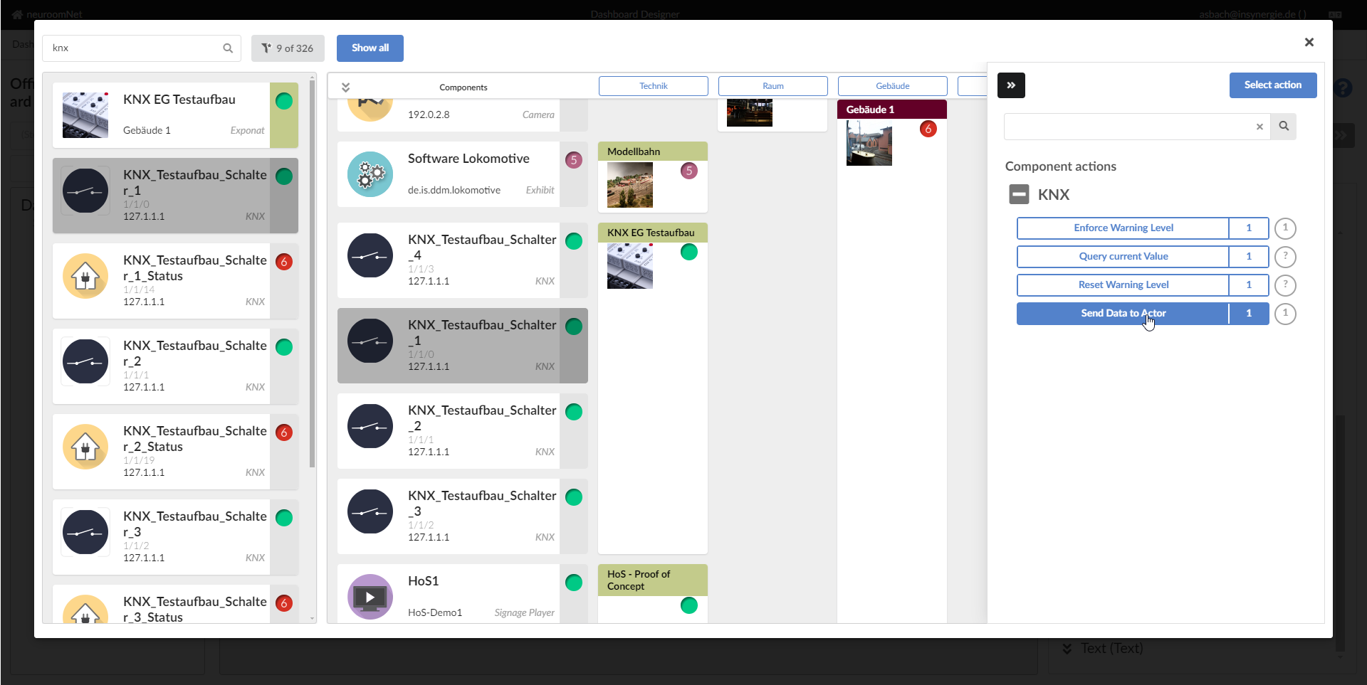The image size is (1367, 685).
Task: Collapse the right action panel
Action: coord(1011,85)
